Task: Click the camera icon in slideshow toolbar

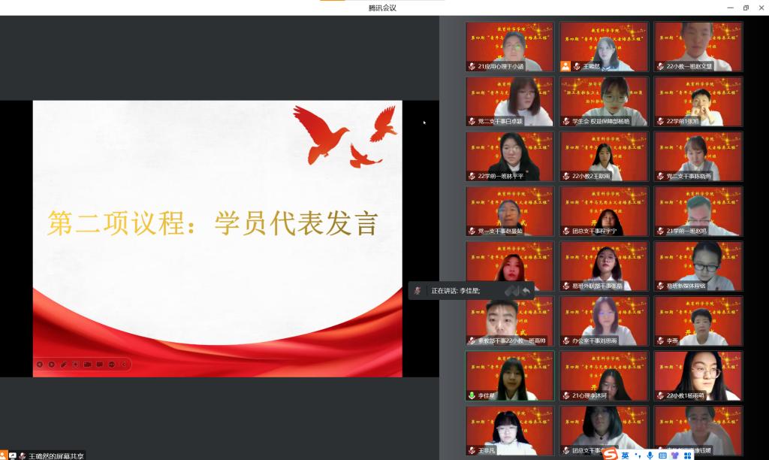Action: (x=88, y=365)
